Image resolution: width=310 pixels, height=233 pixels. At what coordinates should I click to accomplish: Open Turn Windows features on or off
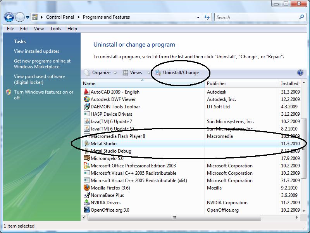tap(43, 95)
